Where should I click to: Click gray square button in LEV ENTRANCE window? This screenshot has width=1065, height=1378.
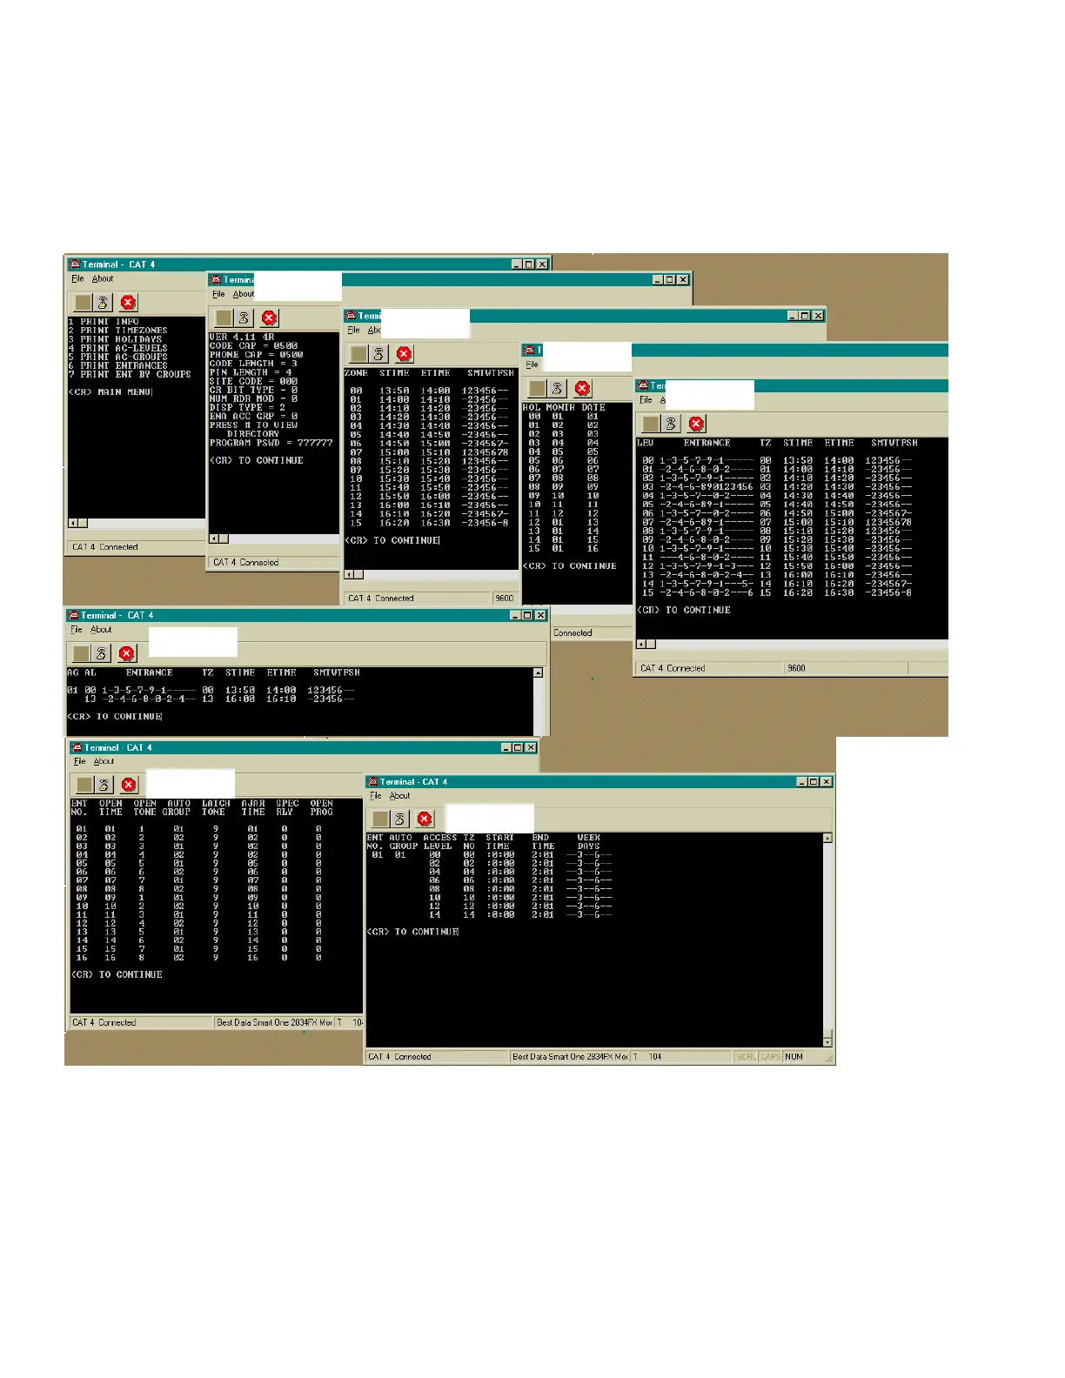click(x=650, y=424)
